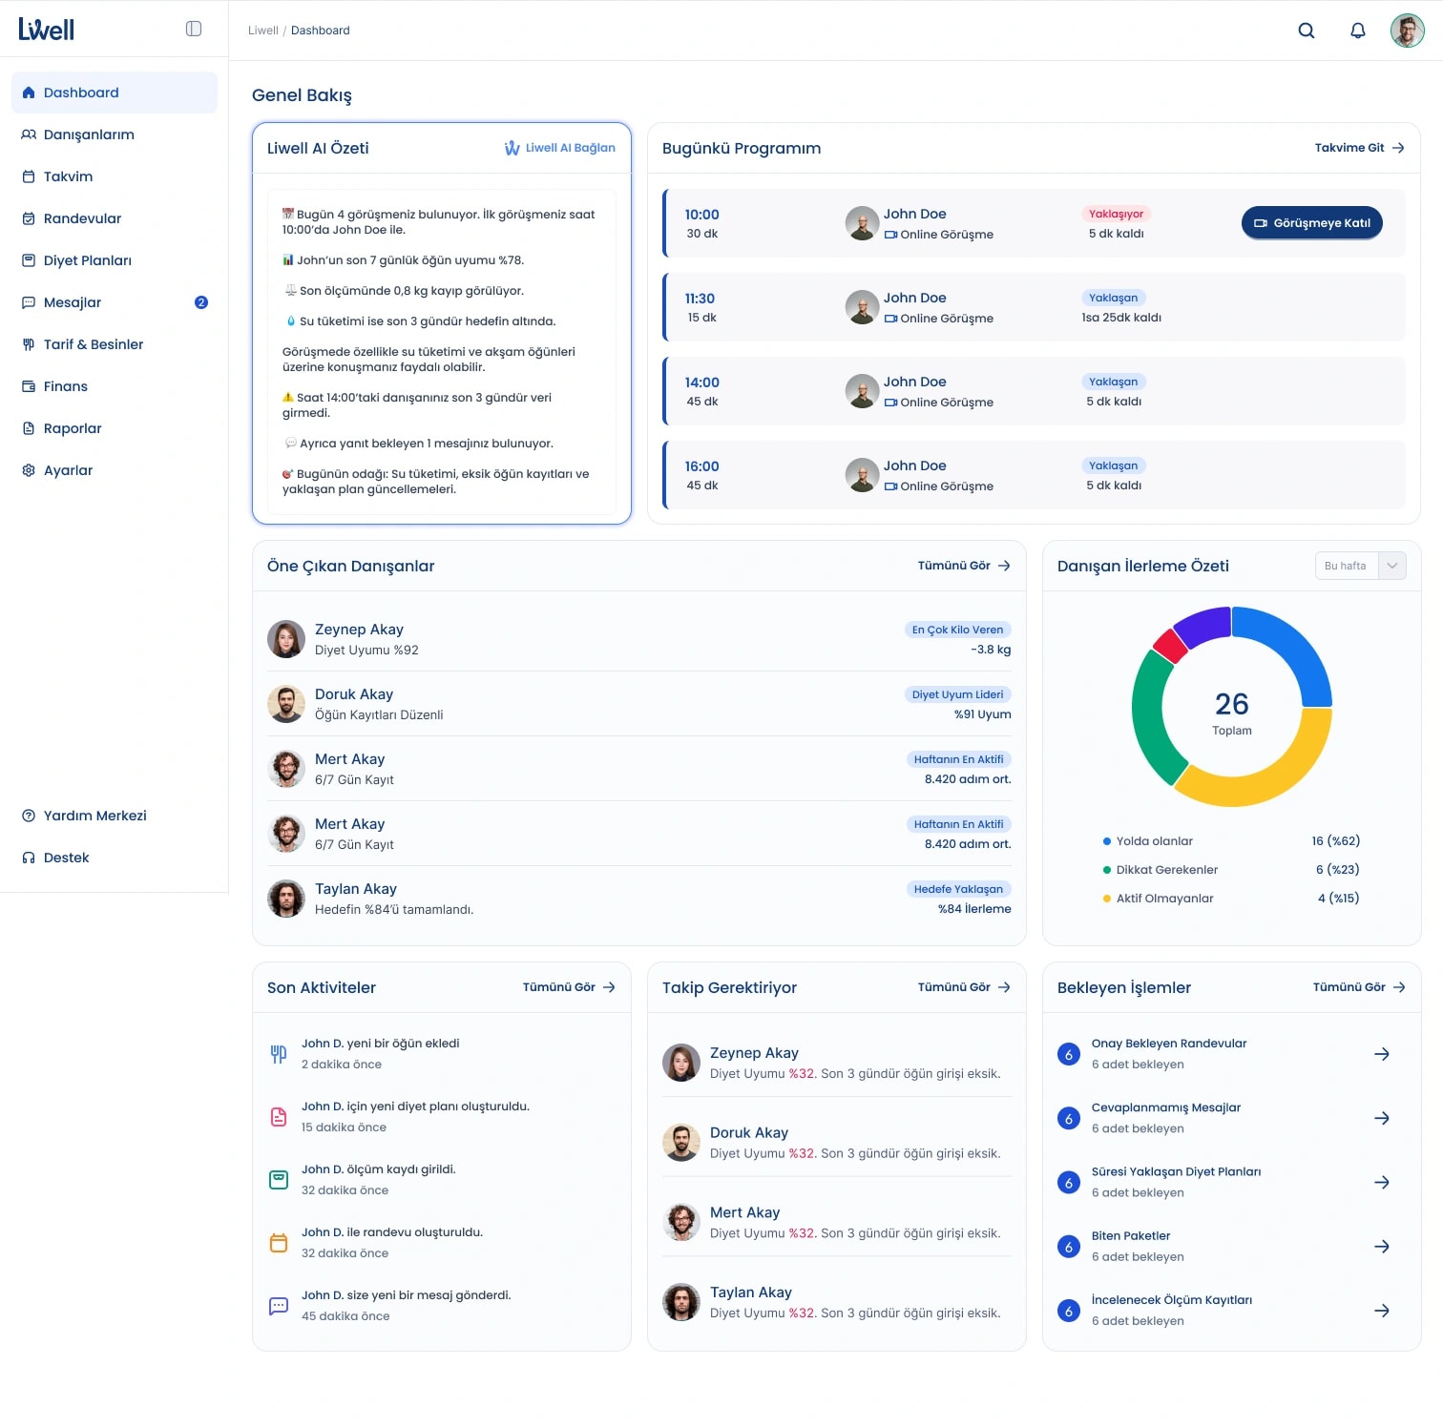
Task: Join the meeting with Görüşmeye Katıl
Action: pyautogui.click(x=1312, y=223)
